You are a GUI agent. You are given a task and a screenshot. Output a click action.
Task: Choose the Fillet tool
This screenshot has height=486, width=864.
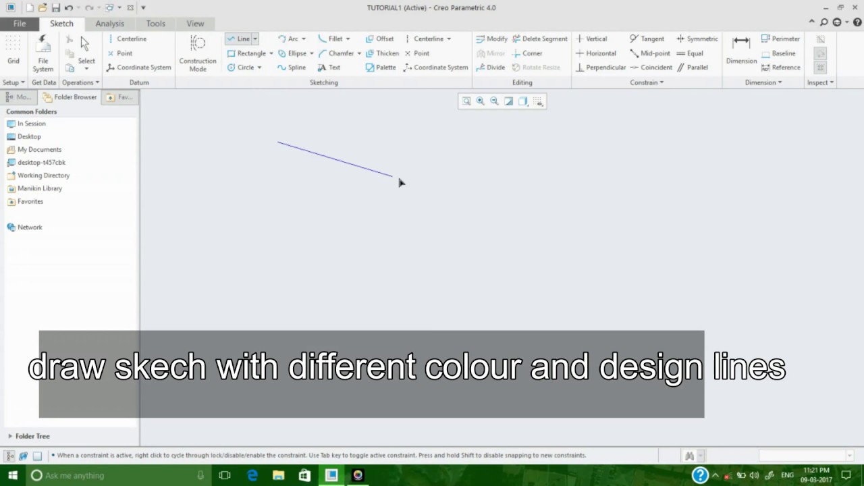click(x=330, y=39)
